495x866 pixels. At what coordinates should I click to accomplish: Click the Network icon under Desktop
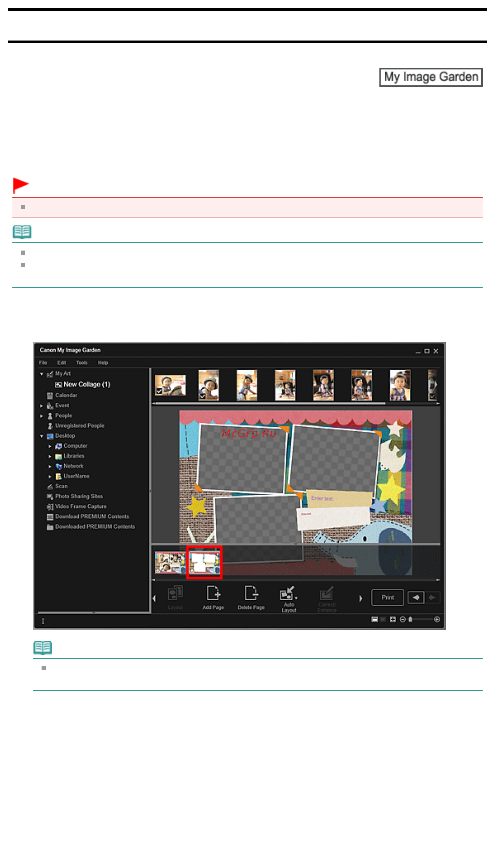[x=59, y=467]
